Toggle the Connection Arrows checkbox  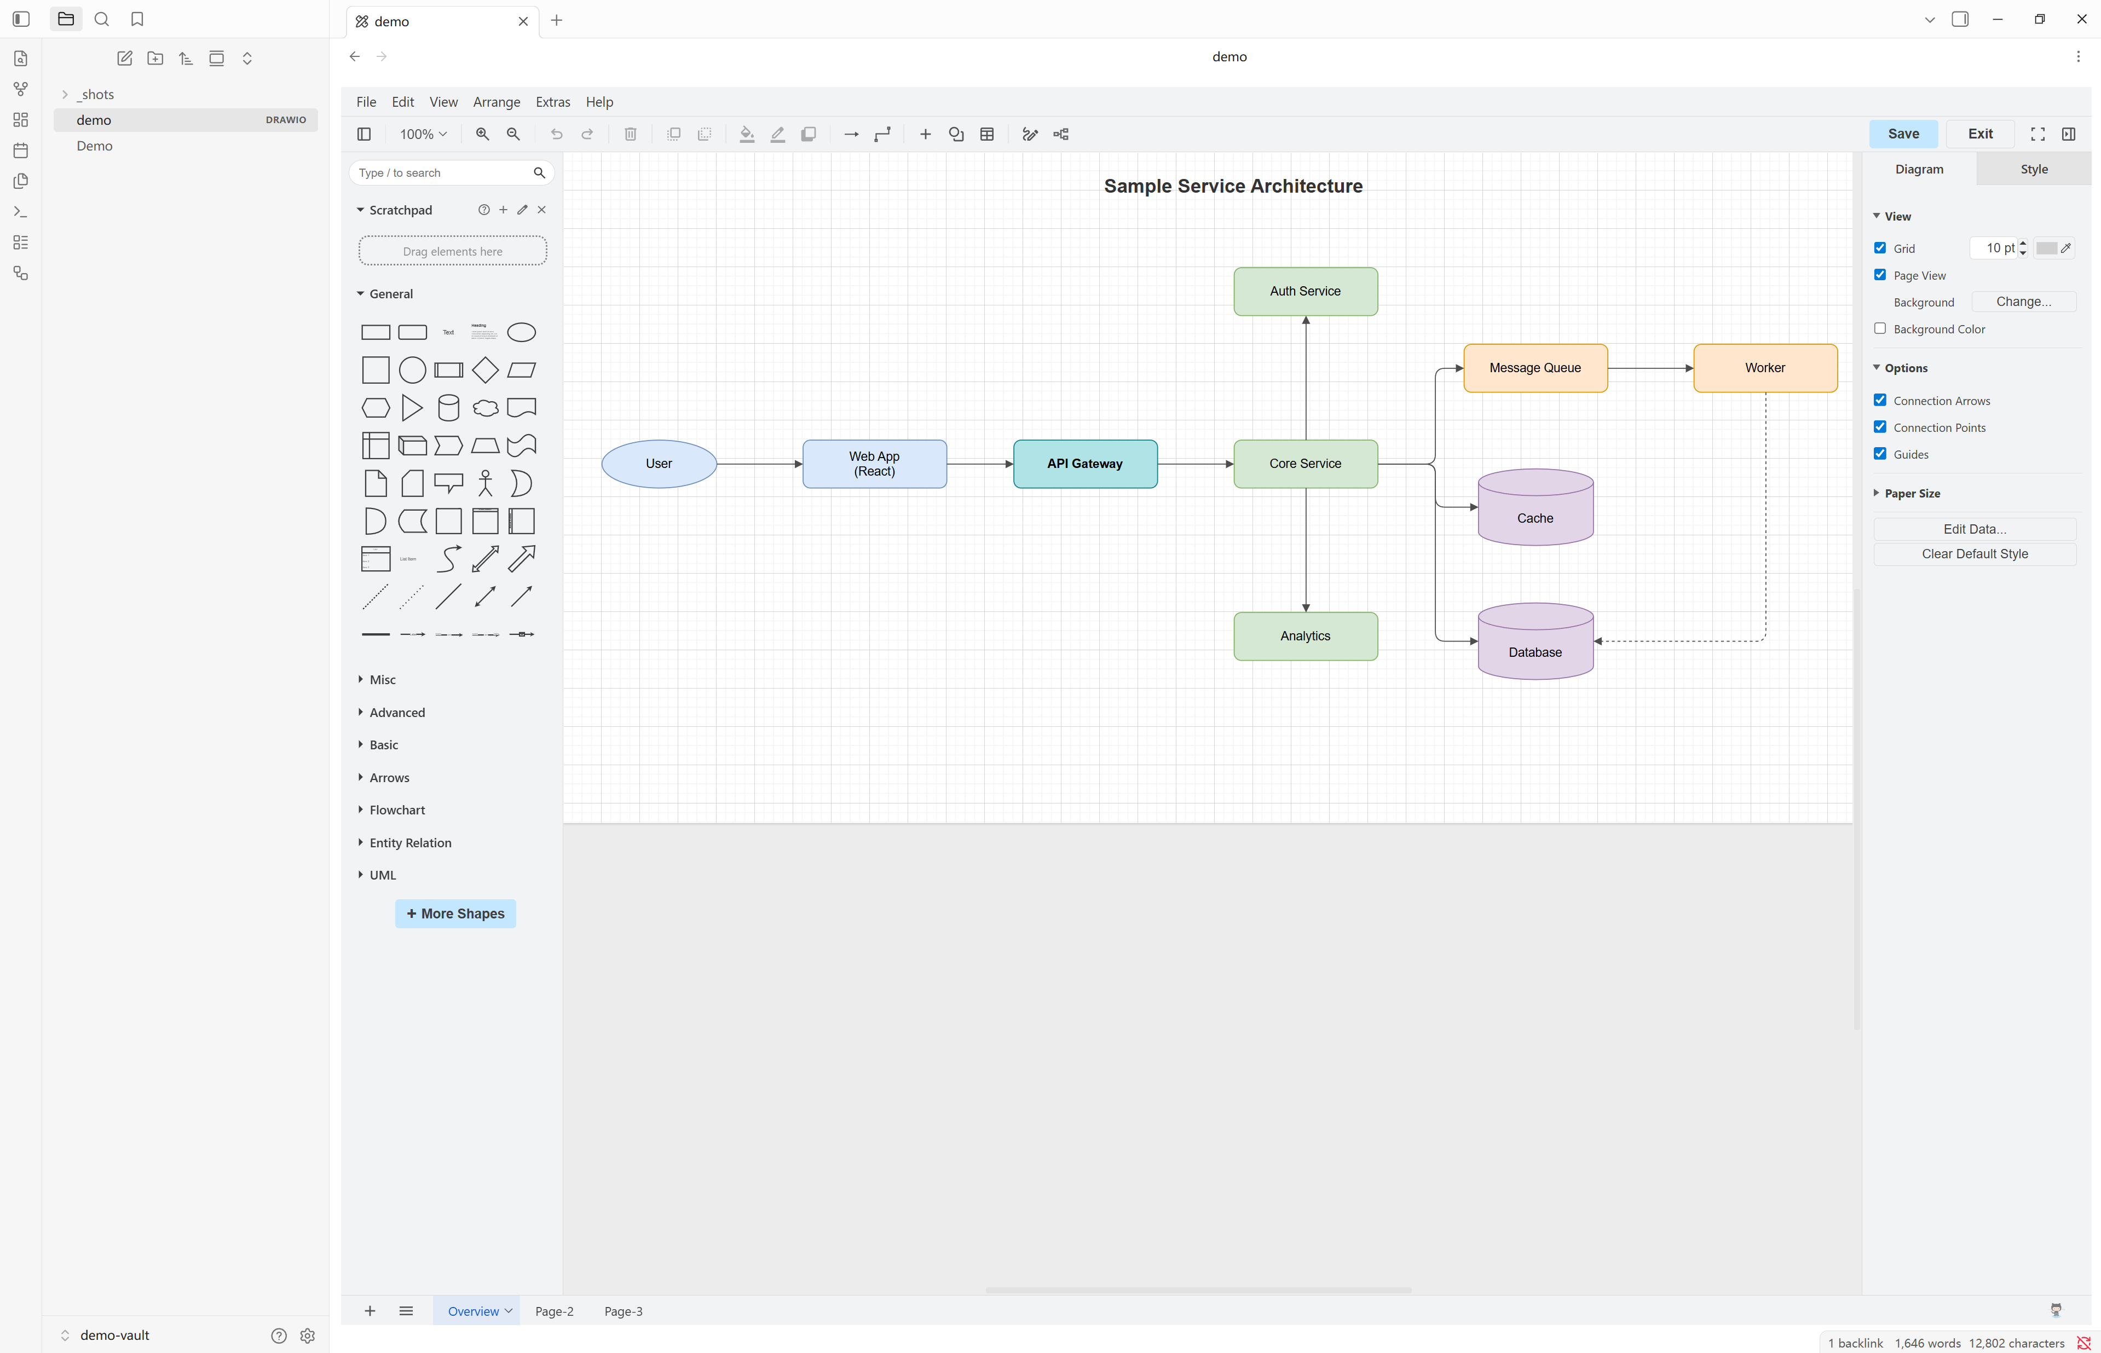tap(1880, 400)
